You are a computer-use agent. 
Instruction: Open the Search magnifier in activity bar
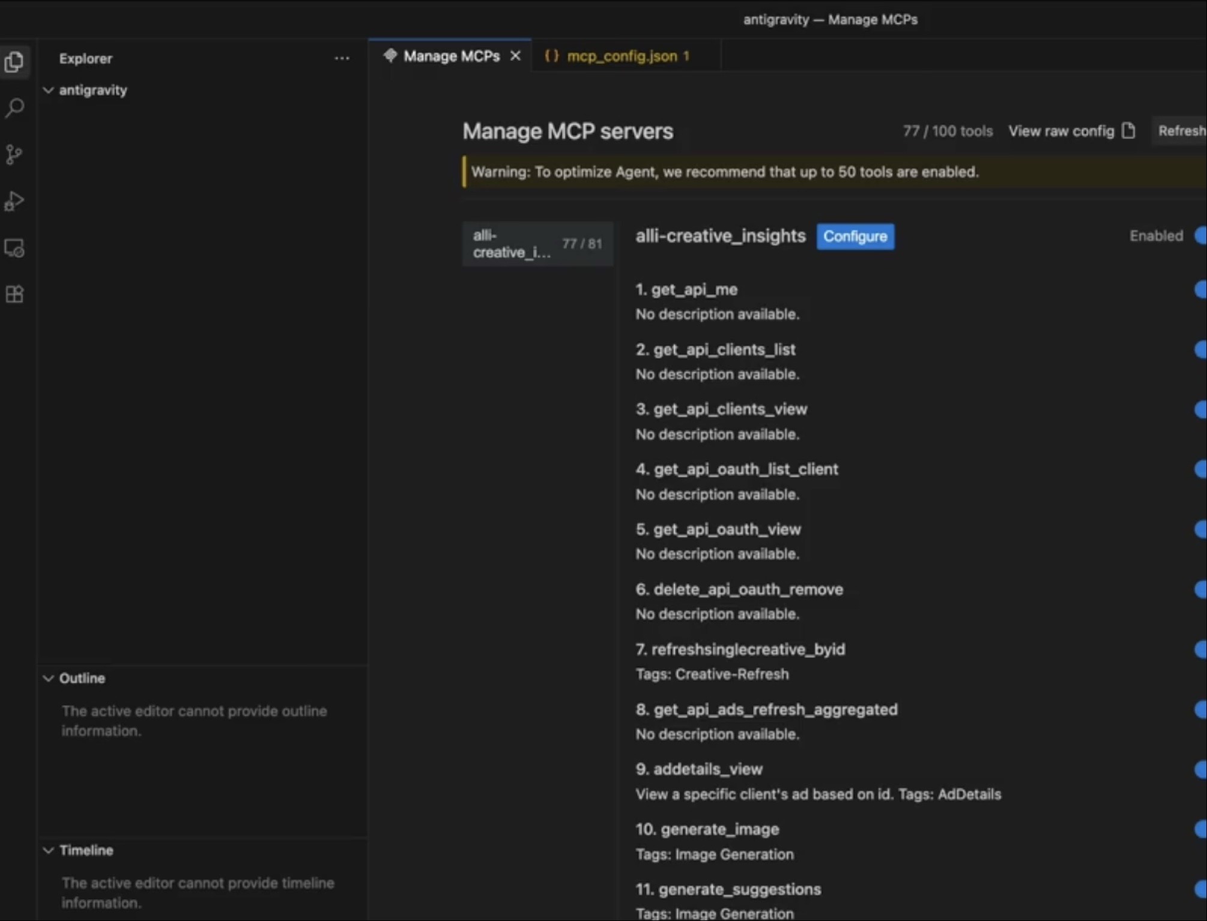[x=14, y=108]
